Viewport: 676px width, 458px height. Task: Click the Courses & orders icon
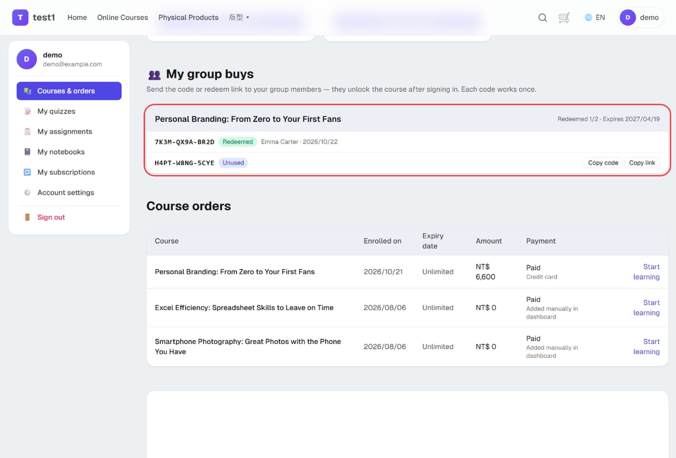tap(28, 91)
